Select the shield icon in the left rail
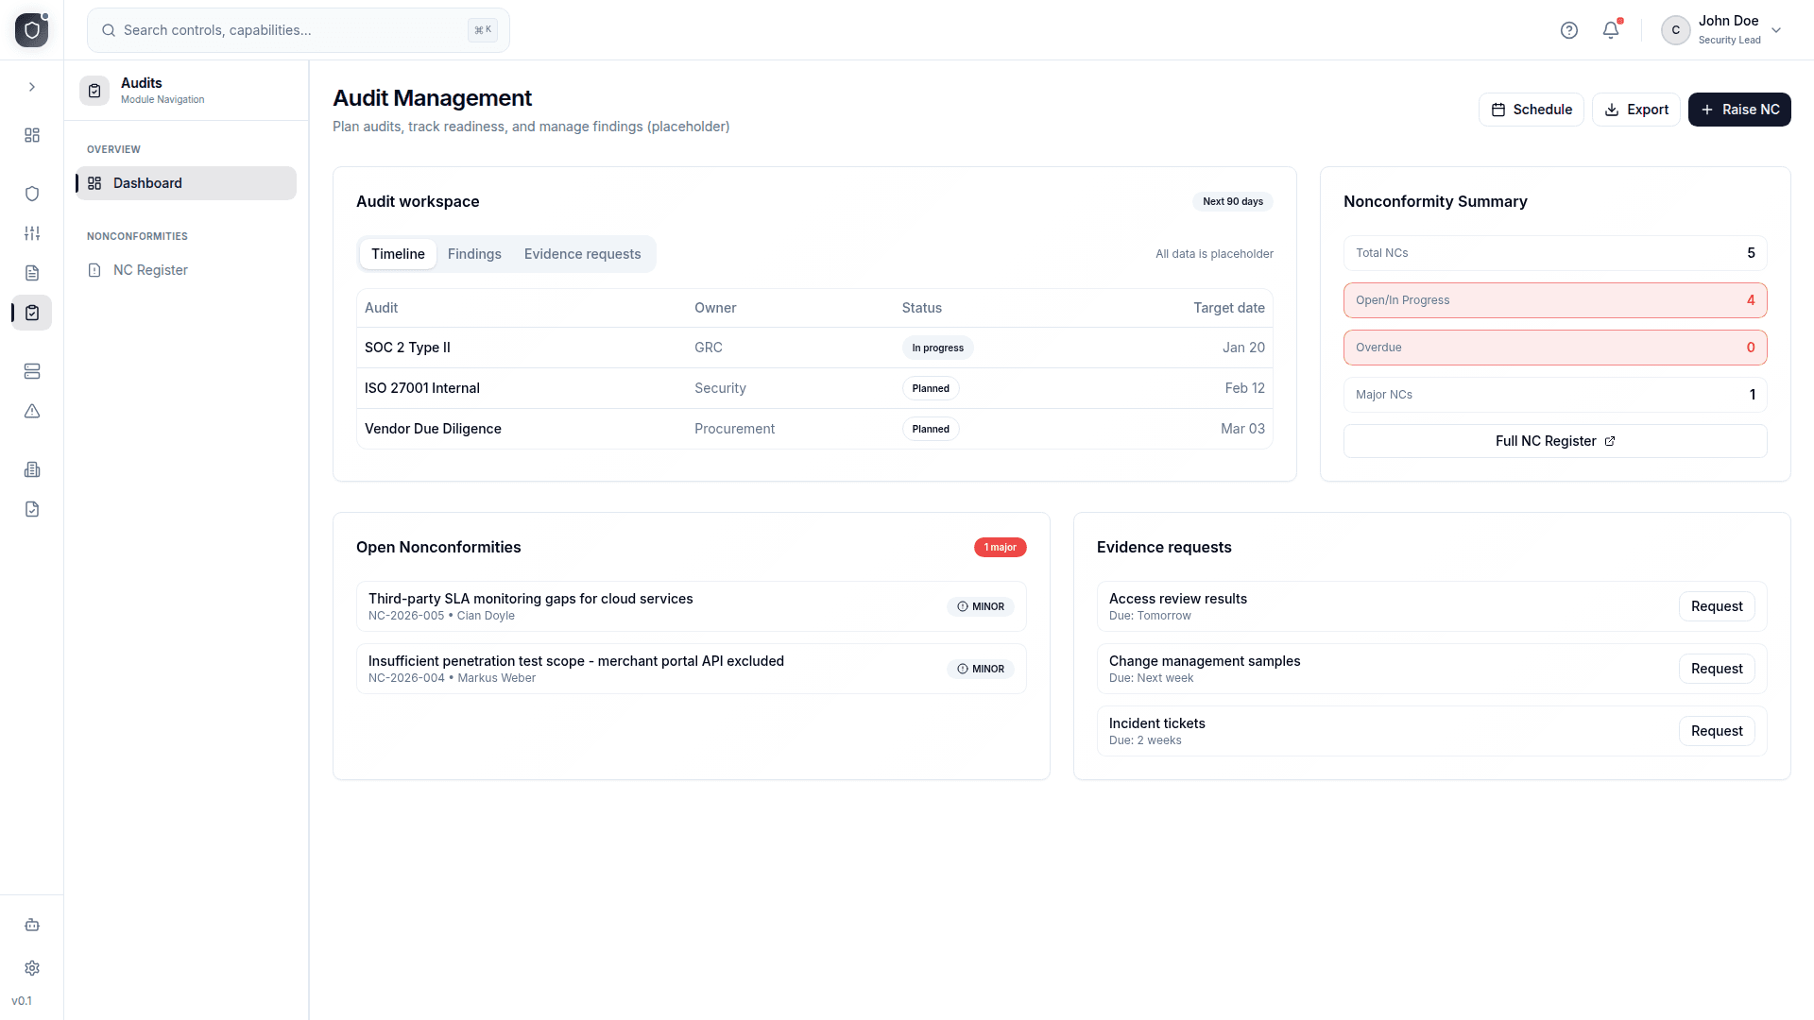The height and width of the screenshot is (1020, 1814). pyautogui.click(x=32, y=193)
